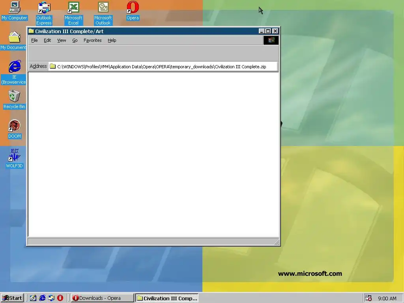The width and height of the screenshot is (404, 303).
Task: Click the address bar path field
Action: (163, 66)
